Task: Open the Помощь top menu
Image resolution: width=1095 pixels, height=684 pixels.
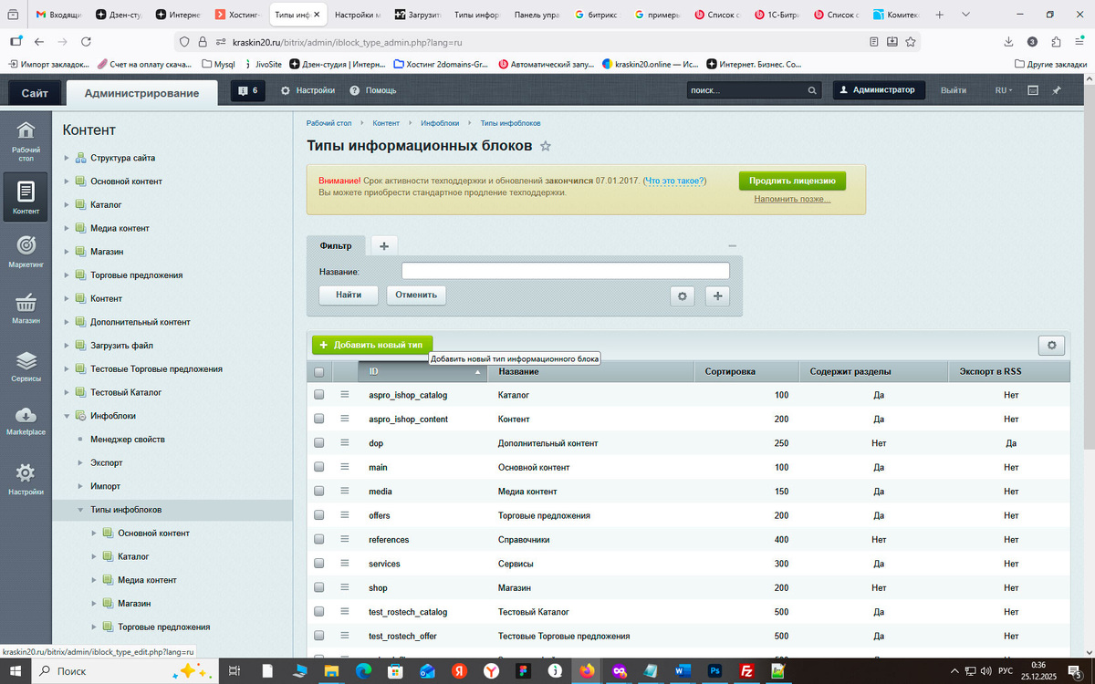Action: pos(374,90)
